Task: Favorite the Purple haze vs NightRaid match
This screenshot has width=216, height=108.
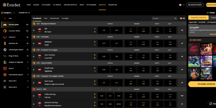Action: point(33,70)
